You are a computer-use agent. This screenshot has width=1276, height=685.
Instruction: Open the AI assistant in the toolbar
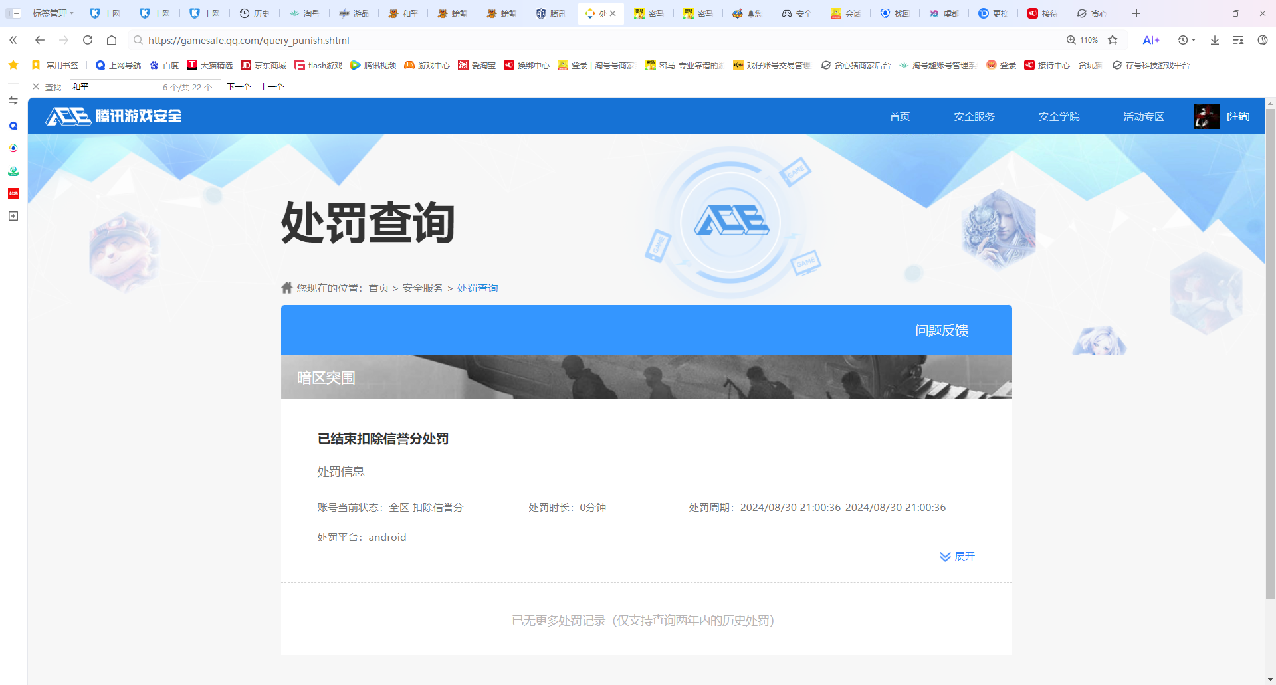point(1152,40)
